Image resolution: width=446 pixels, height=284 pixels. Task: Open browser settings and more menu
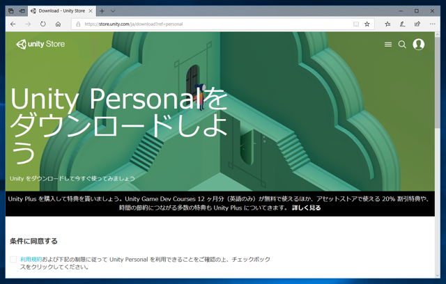[x=432, y=24]
